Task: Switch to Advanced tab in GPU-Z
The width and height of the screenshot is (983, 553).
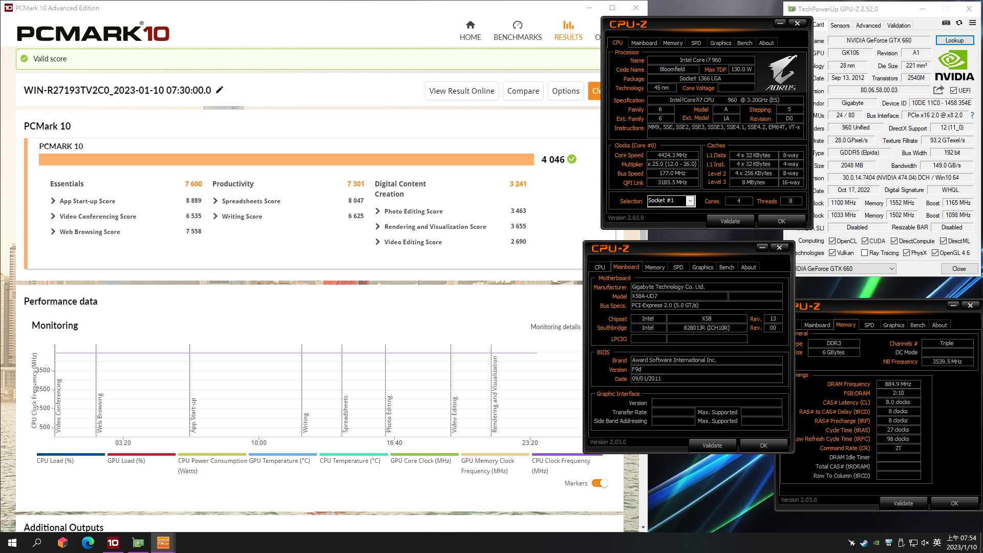Action: point(868,25)
